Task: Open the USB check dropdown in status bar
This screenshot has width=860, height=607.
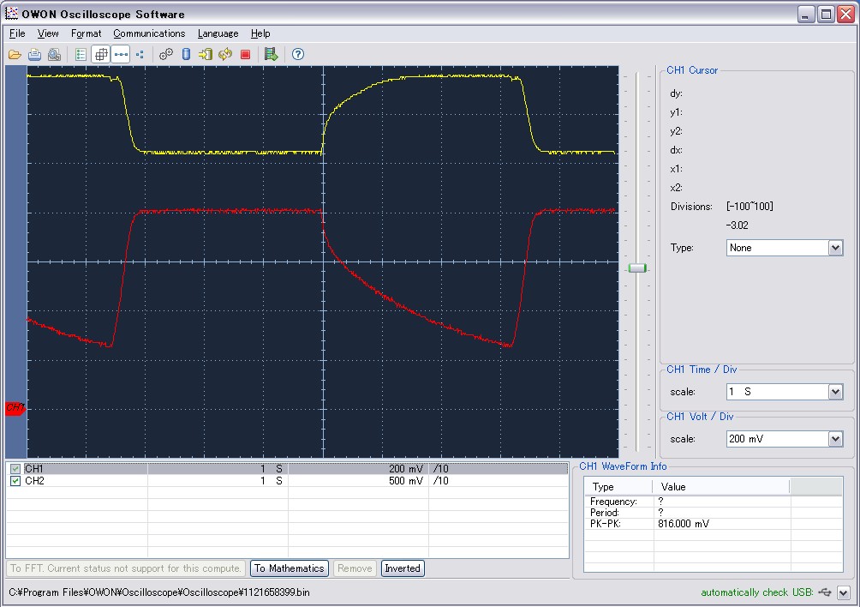Action: coord(844,592)
